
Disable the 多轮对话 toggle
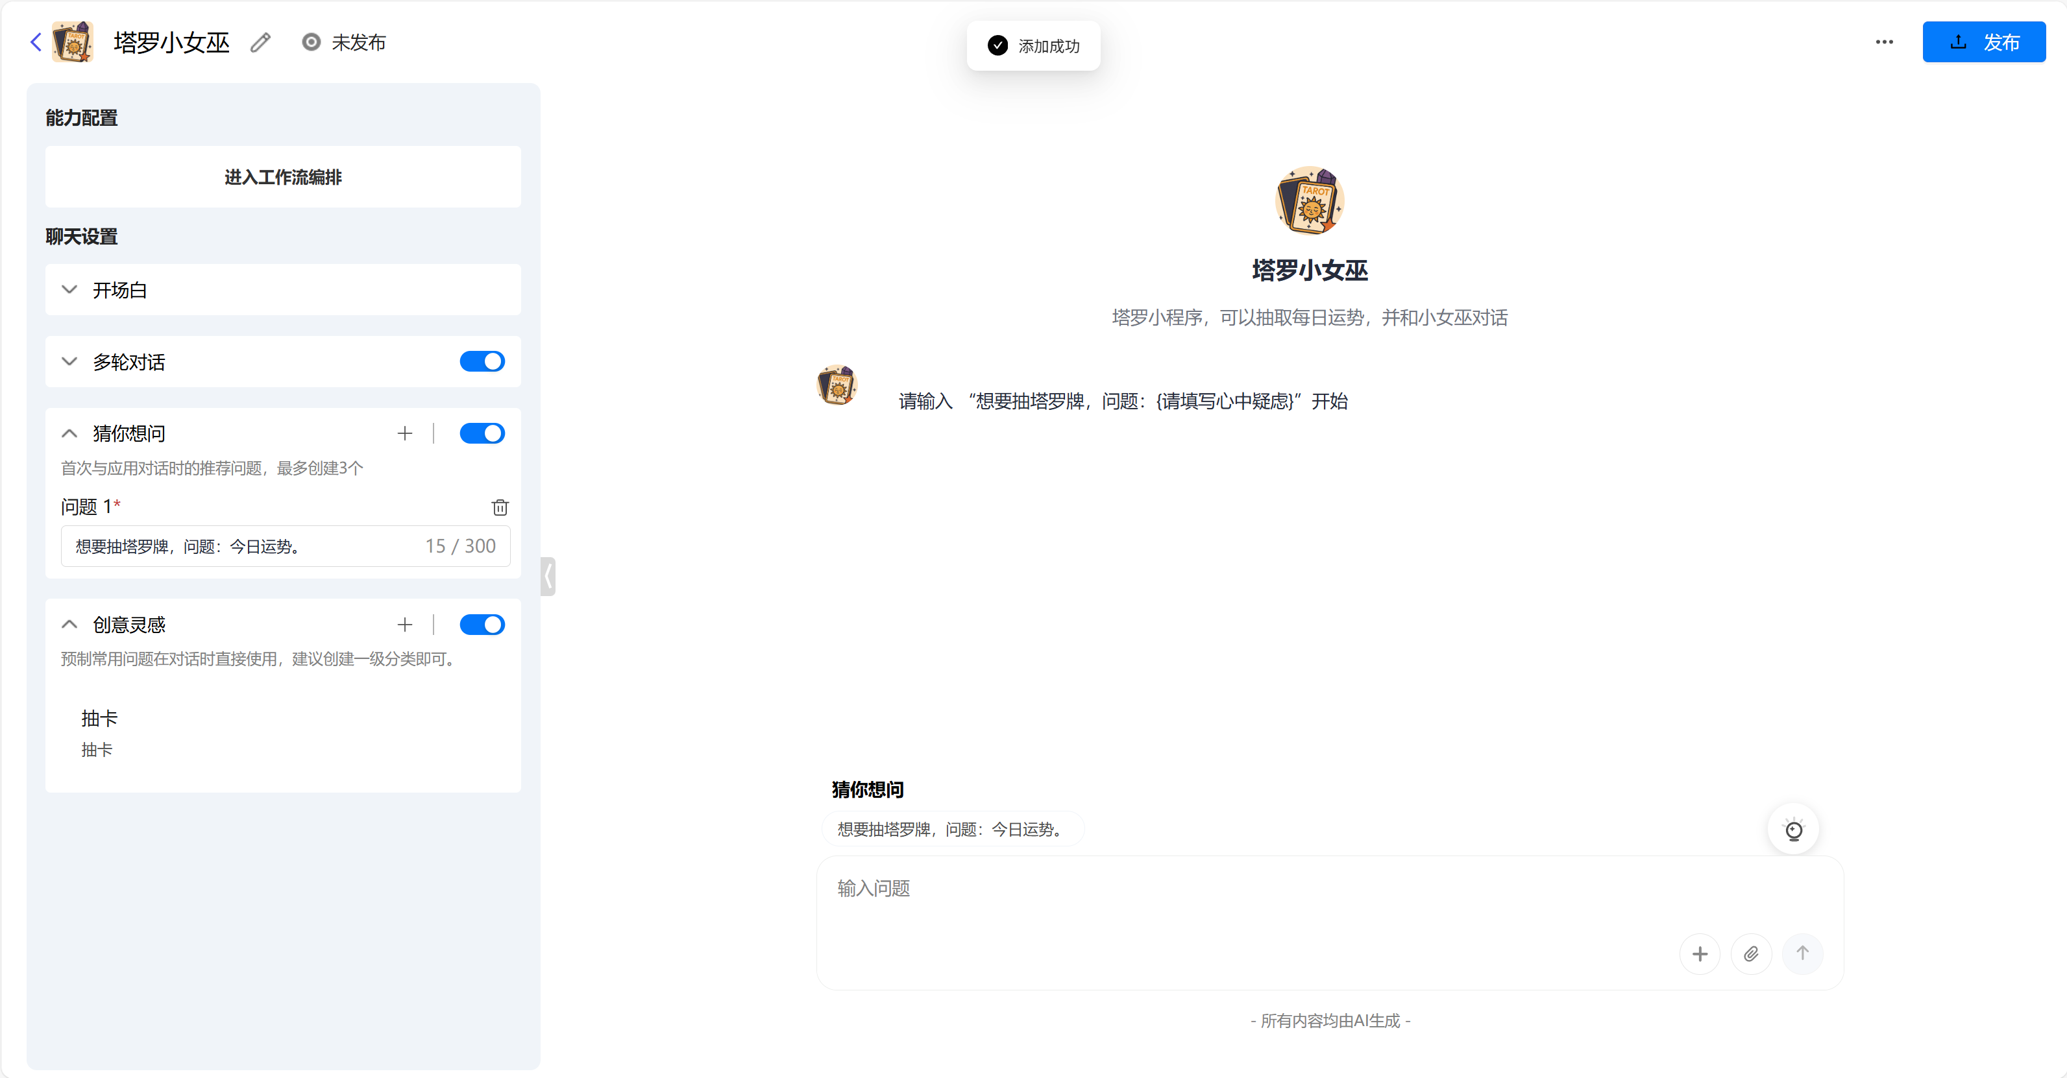tap(482, 362)
